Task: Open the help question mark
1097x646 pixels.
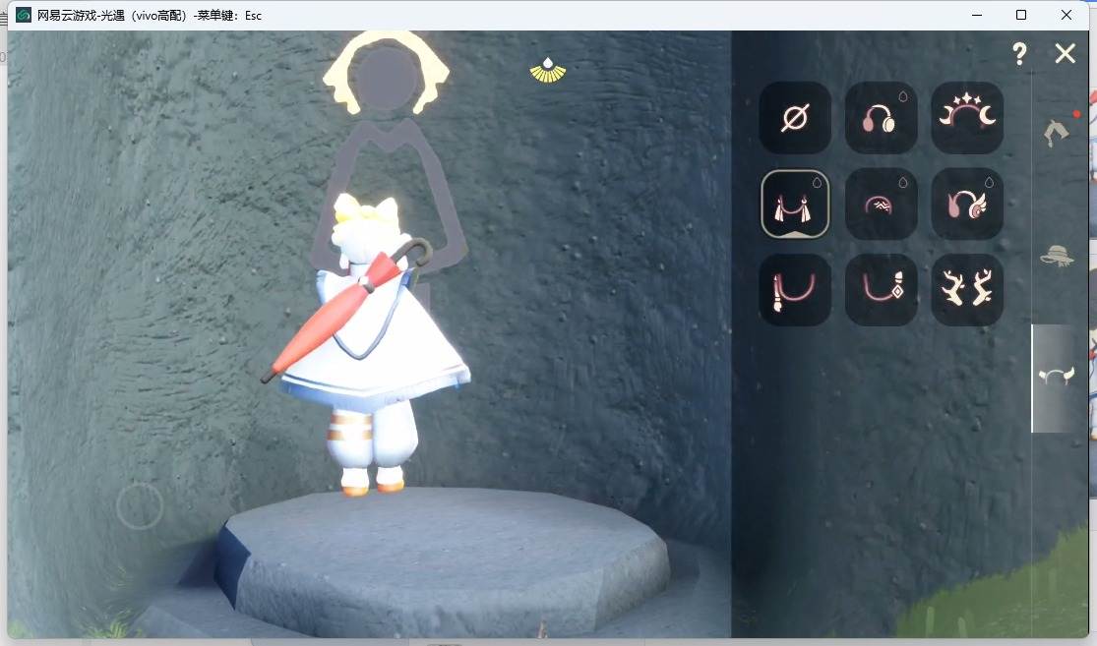Action: 1019,53
